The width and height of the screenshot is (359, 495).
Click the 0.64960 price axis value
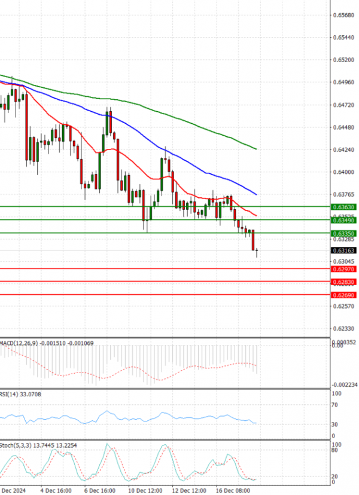344,82
